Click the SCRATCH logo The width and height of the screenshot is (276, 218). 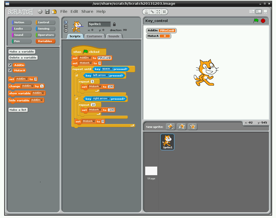[x=21, y=11]
